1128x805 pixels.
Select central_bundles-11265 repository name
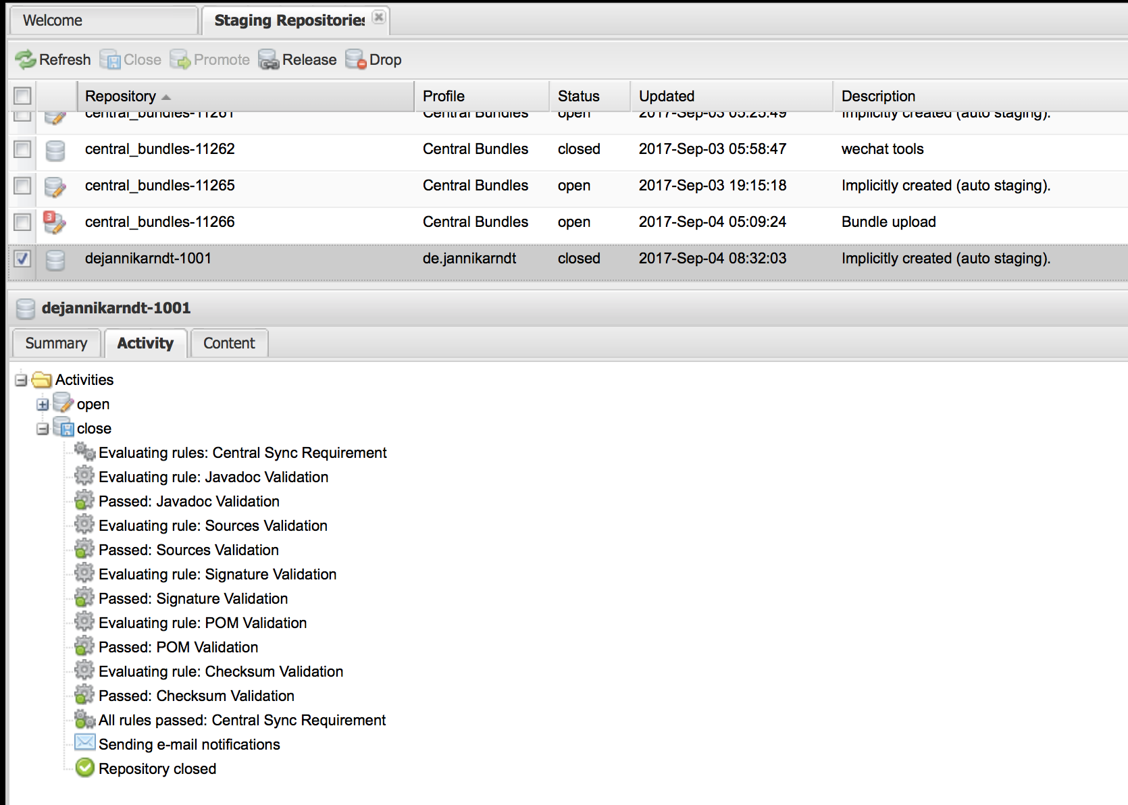[160, 185]
